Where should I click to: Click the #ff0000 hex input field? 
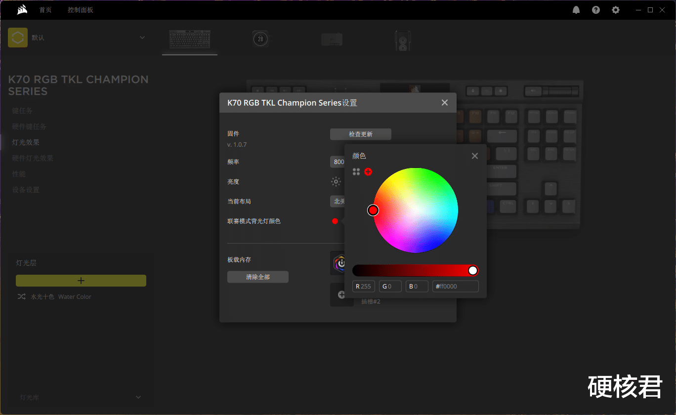coord(455,286)
